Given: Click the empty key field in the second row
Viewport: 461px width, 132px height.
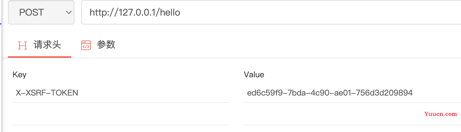Looking at the screenshot, I should click(x=121, y=114).
